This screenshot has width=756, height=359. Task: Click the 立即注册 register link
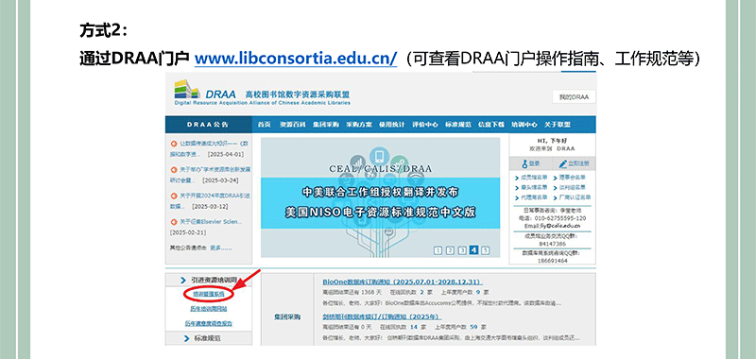click(x=578, y=163)
